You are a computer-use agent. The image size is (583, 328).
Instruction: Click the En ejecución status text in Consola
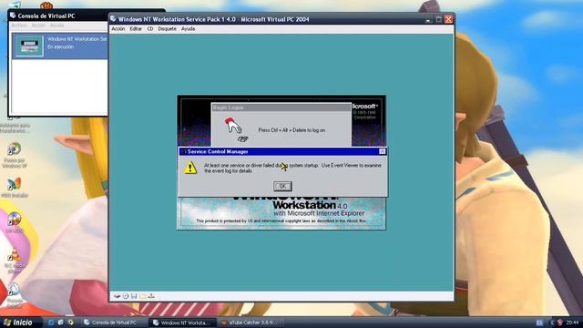[60, 46]
